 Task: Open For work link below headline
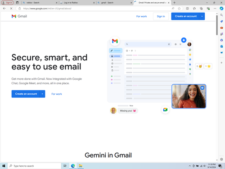[57, 94]
